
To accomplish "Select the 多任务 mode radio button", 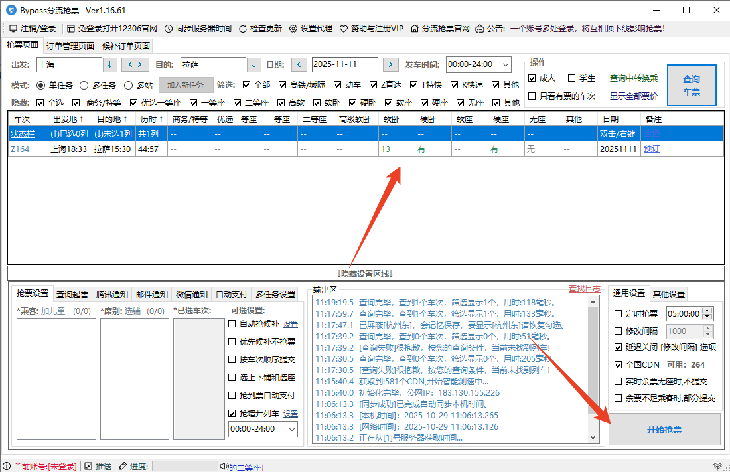I will coord(84,85).
